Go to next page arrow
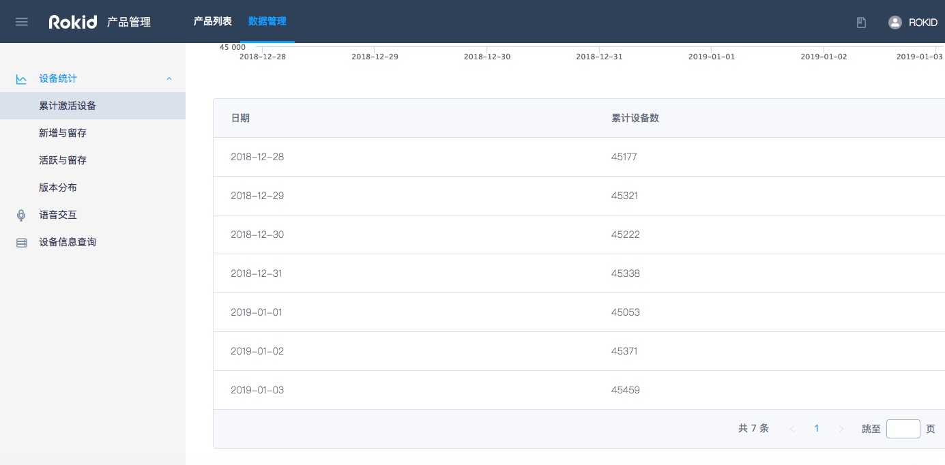Screen dimensions: 945x465 (x=841, y=429)
